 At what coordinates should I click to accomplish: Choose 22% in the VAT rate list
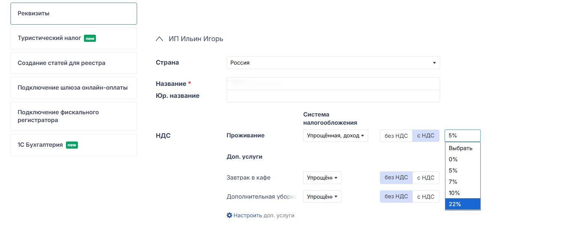point(462,204)
